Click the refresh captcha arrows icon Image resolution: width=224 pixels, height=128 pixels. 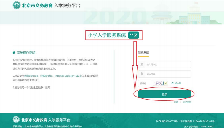[172, 83]
